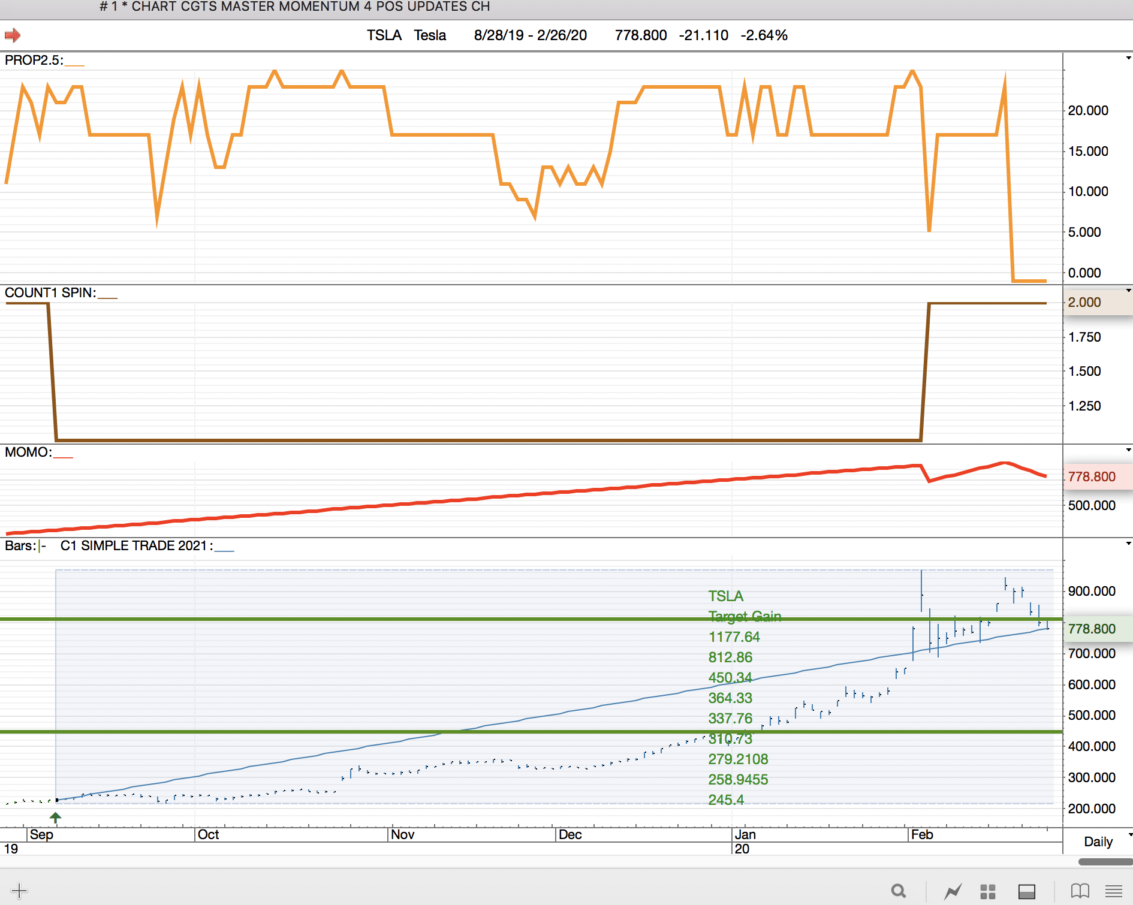Click the Jan label on date axis
This screenshot has height=905, width=1133.
pos(746,834)
